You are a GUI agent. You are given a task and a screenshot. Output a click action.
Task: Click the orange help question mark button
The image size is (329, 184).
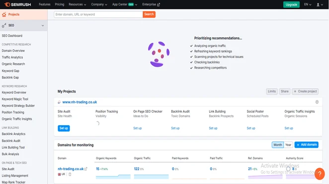click(320, 174)
